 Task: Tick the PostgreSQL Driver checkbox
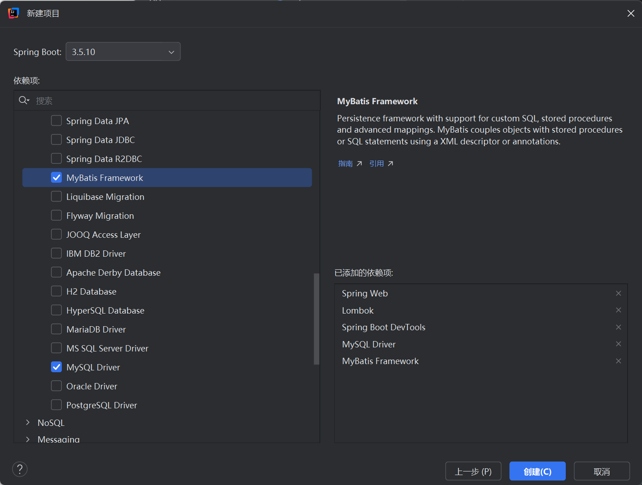[x=56, y=405]
